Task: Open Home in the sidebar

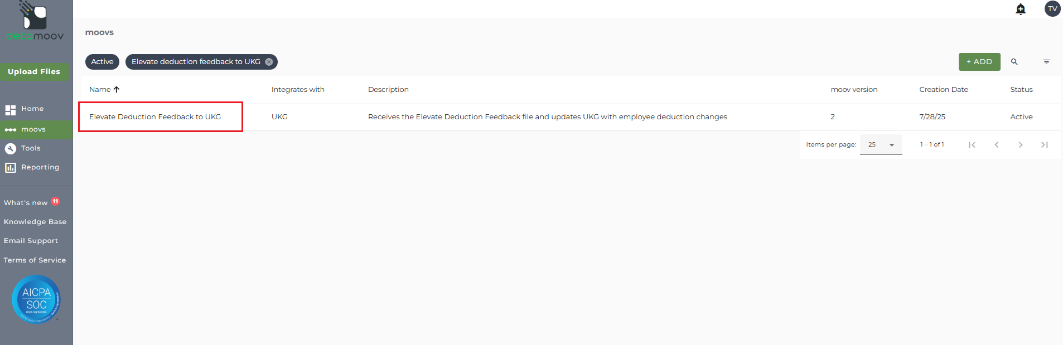Action: 32,109
